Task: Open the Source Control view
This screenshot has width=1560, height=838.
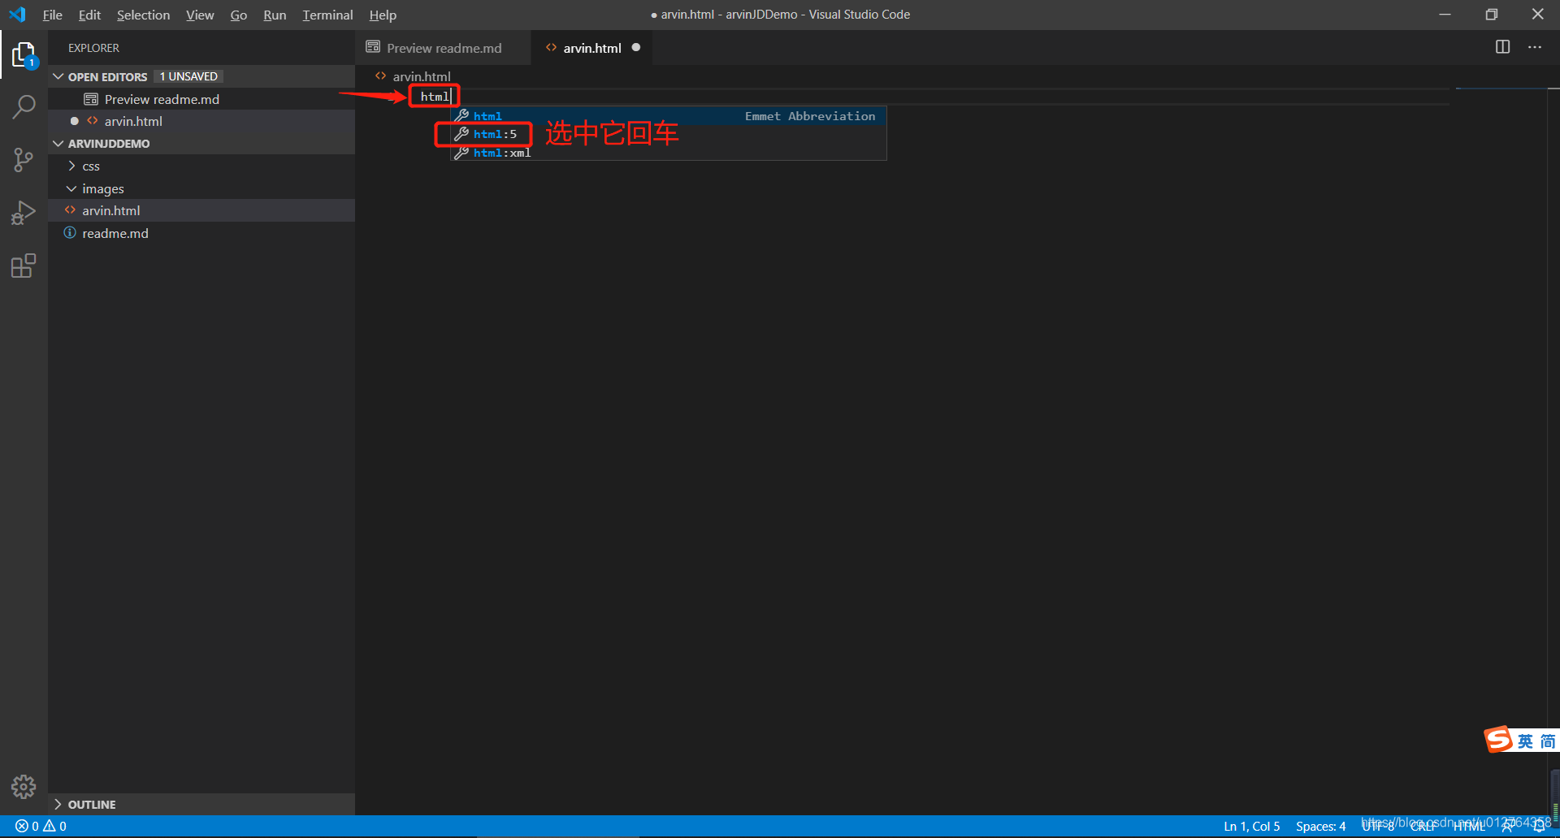Action: pos(24,159)
